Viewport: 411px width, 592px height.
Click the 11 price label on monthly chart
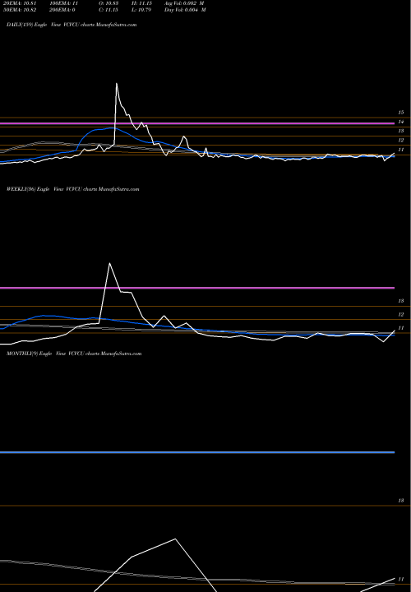(401, 579)
